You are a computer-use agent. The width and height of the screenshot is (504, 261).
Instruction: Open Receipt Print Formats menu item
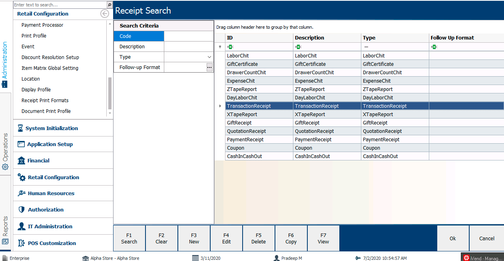(x=45, y=100)
